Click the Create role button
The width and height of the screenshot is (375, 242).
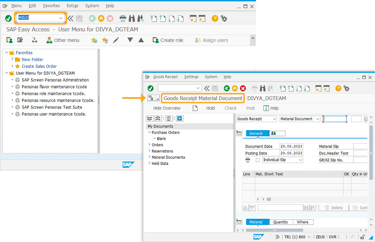point(168,40)
